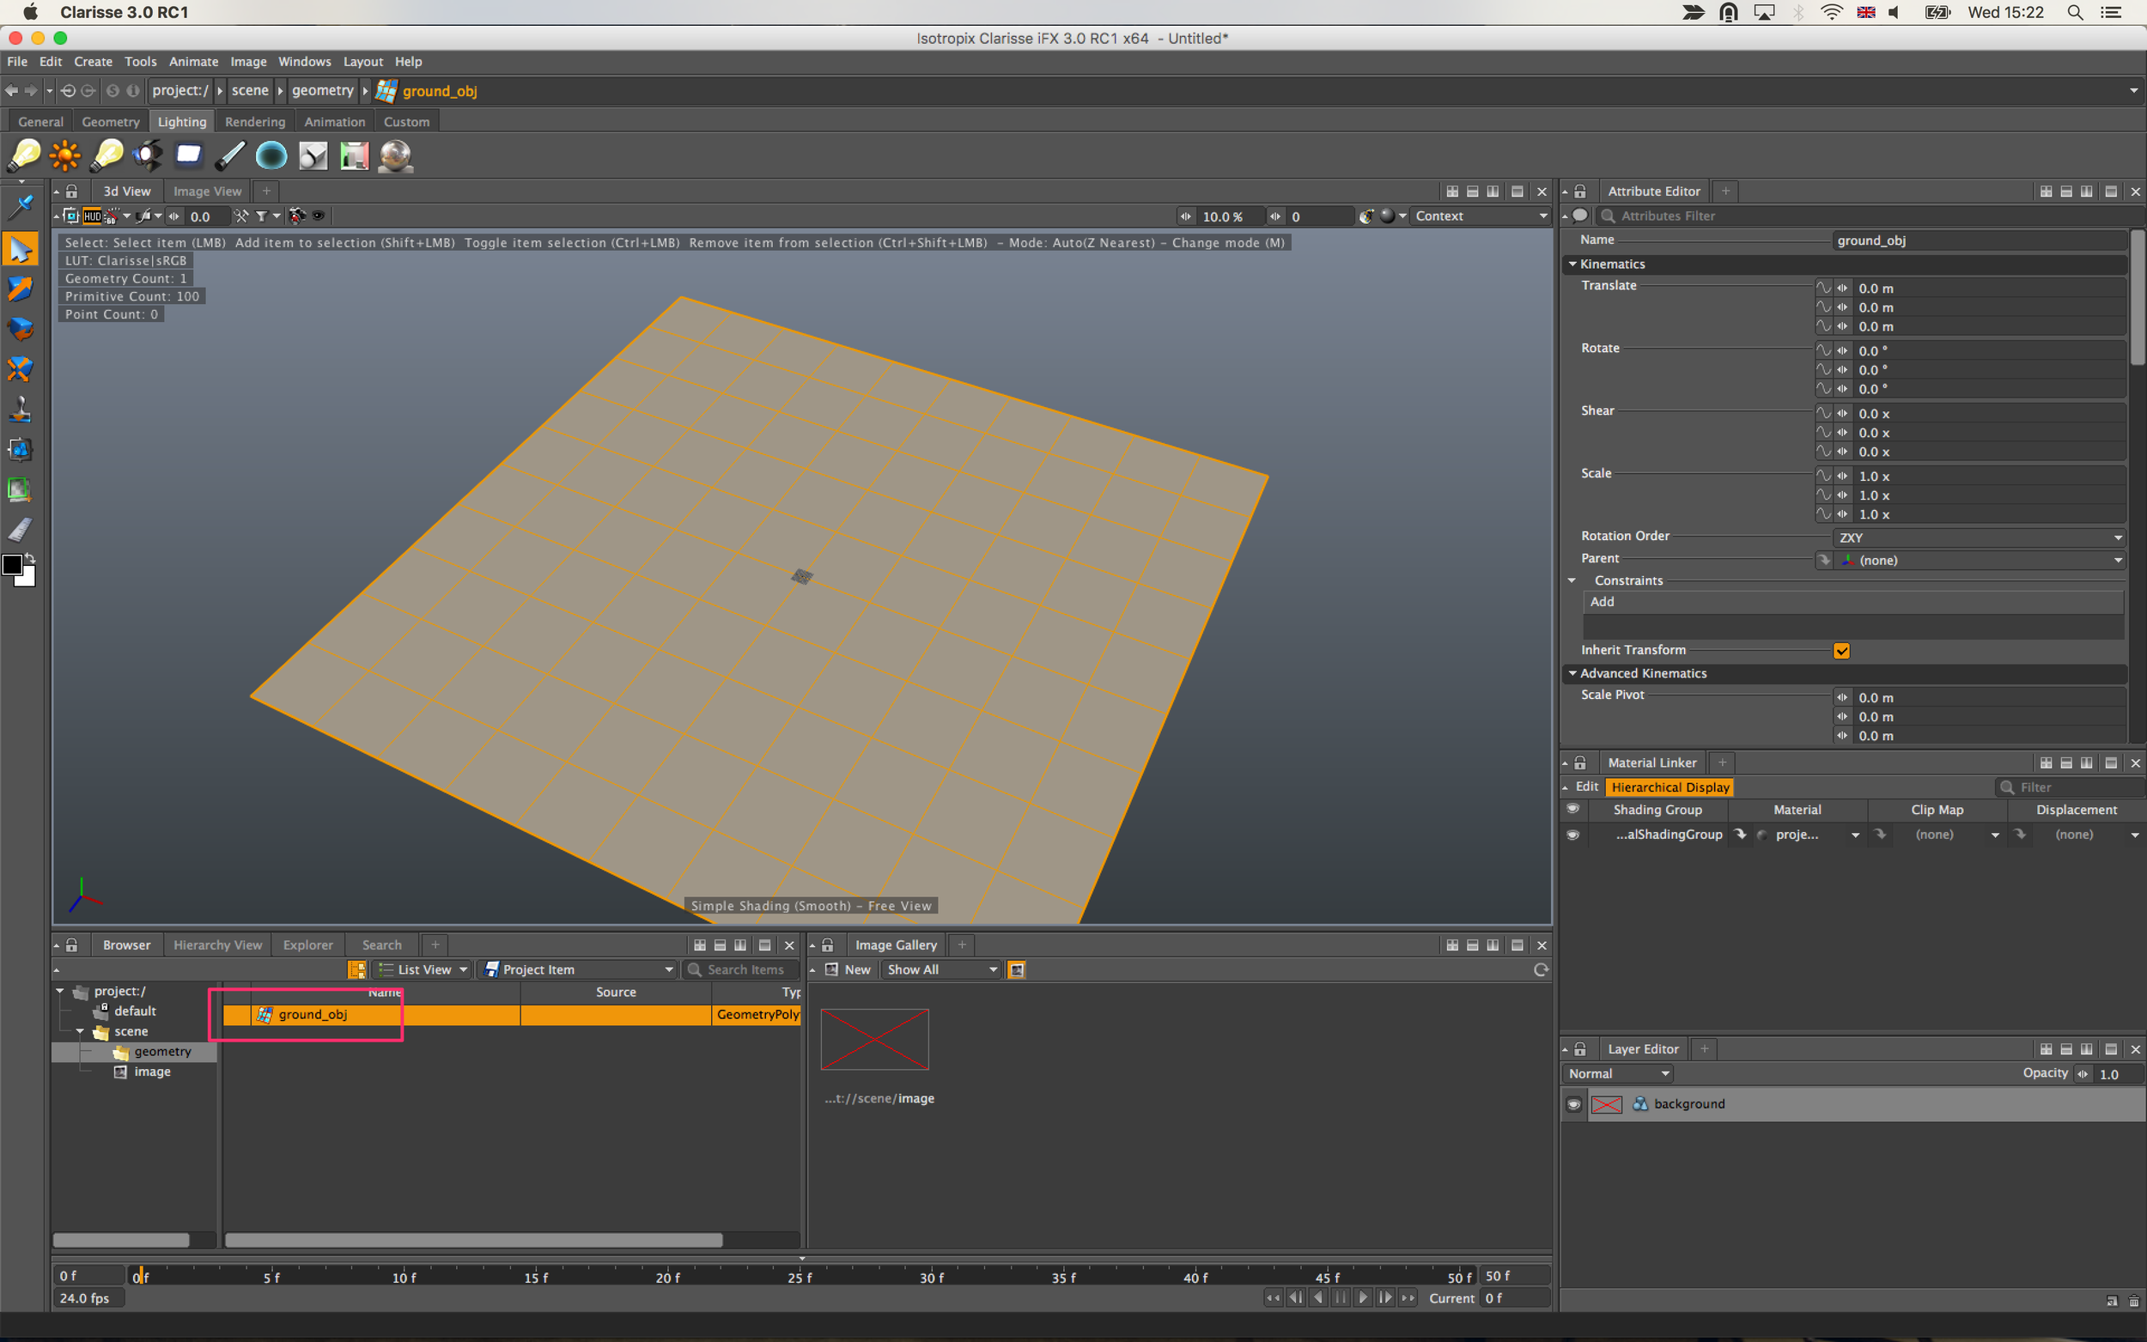2147x1342 pixels.
Task: Click the chrome sphere environment light icon
Action: tap(395, 155)
